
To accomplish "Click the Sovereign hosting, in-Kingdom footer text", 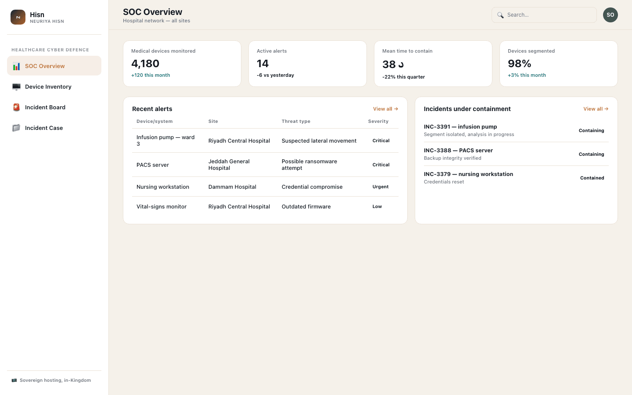I will tap(55, 381).
